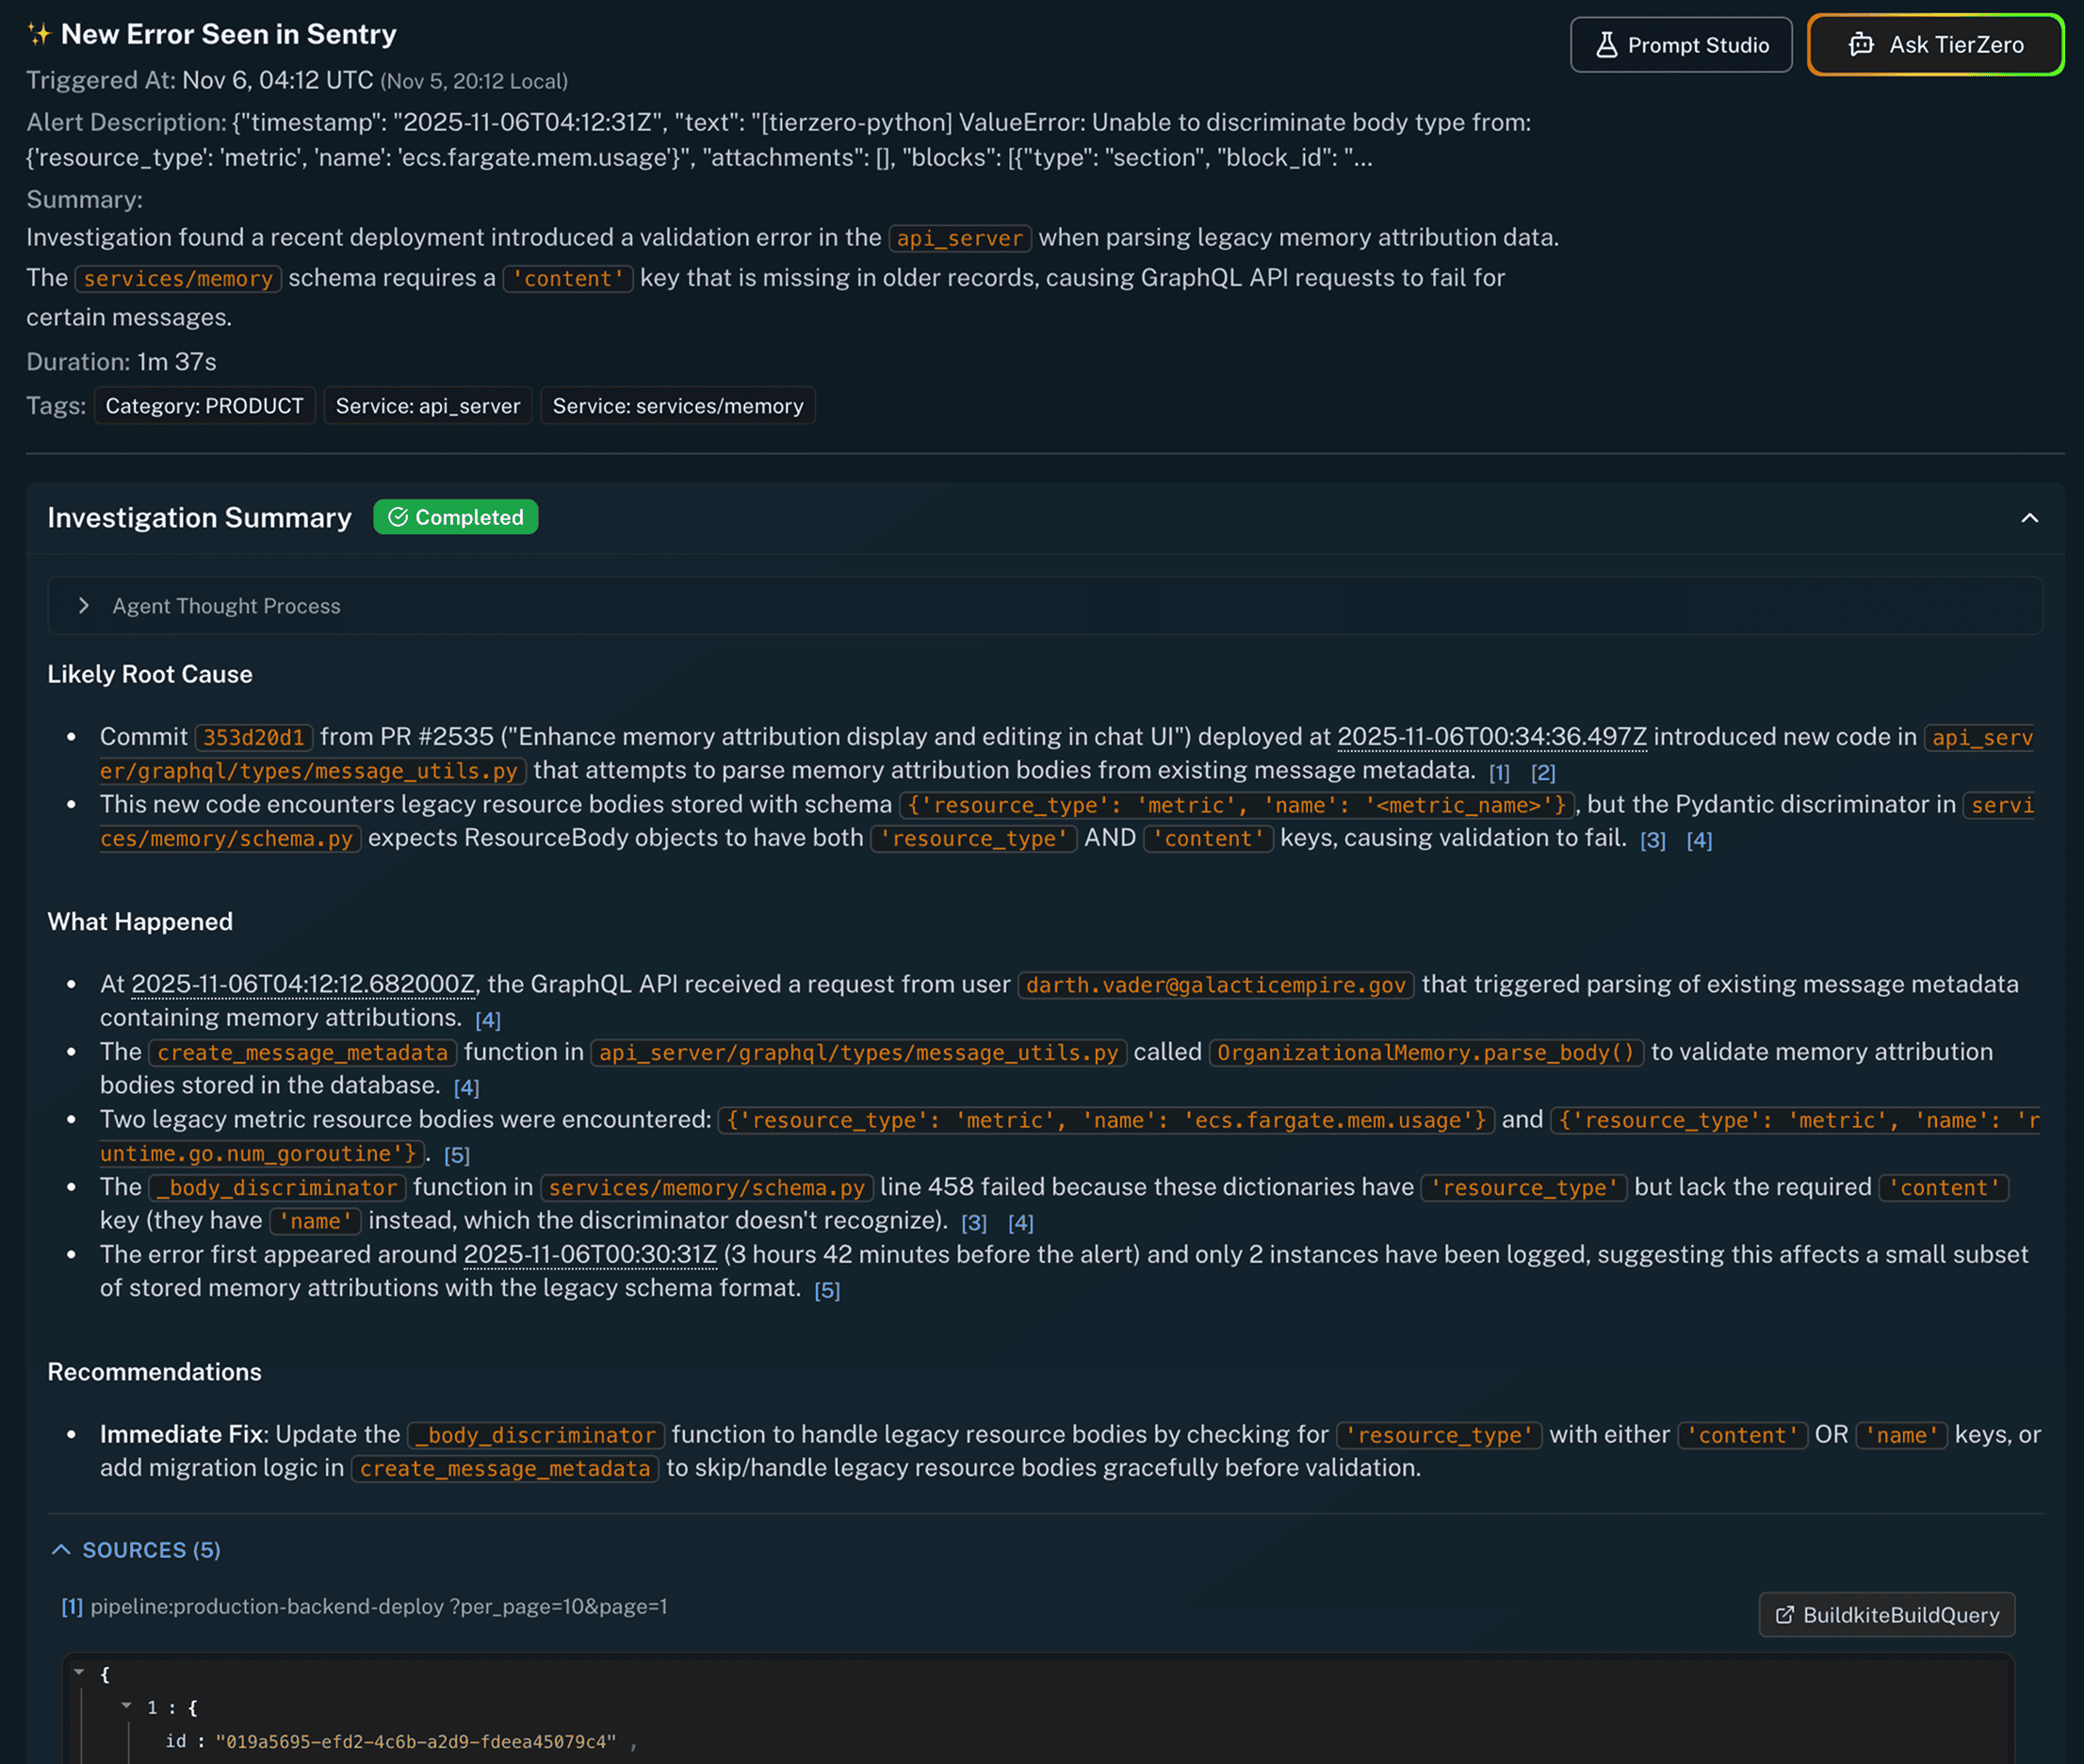Screen dimensions: 2084x1764
Task: Click user email darth.vader@galacticempire.gov
Action: (1216, 985)
